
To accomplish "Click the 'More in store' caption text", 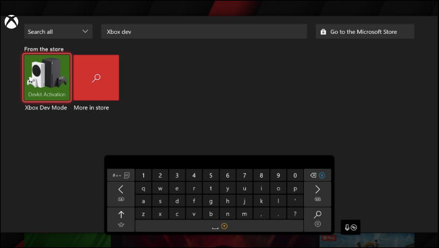I will pos(91,107).
